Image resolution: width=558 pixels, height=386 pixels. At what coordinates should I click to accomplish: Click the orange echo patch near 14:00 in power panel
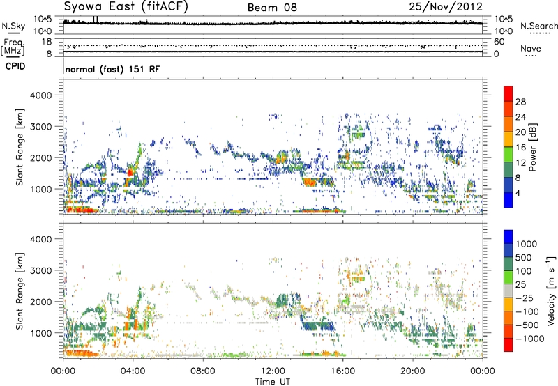[310, 183]
